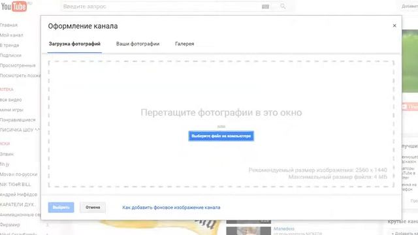
Task: Open the Manedeis video link
Action: click(284, 228)
